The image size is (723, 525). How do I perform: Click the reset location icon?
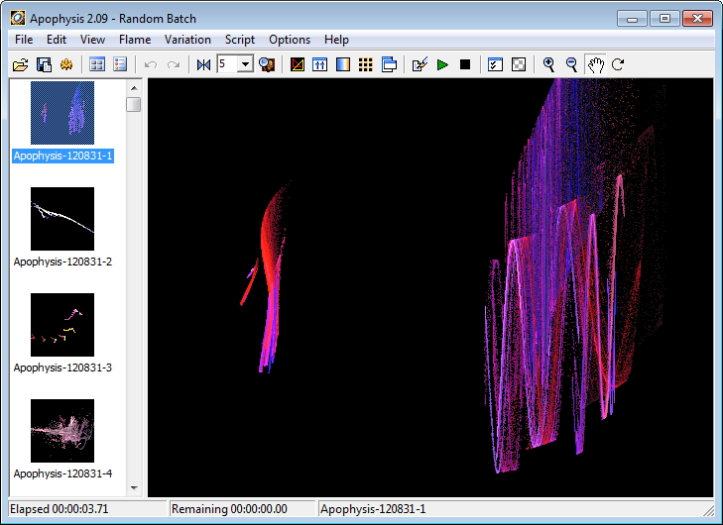(203, 64)
